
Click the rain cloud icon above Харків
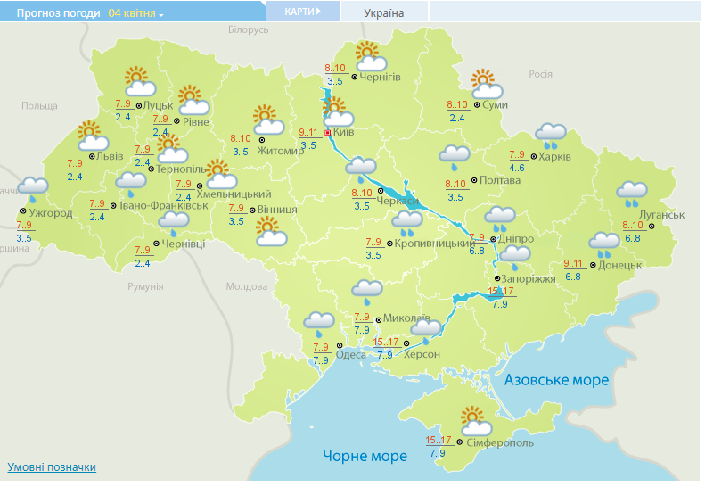click(550, 135)
